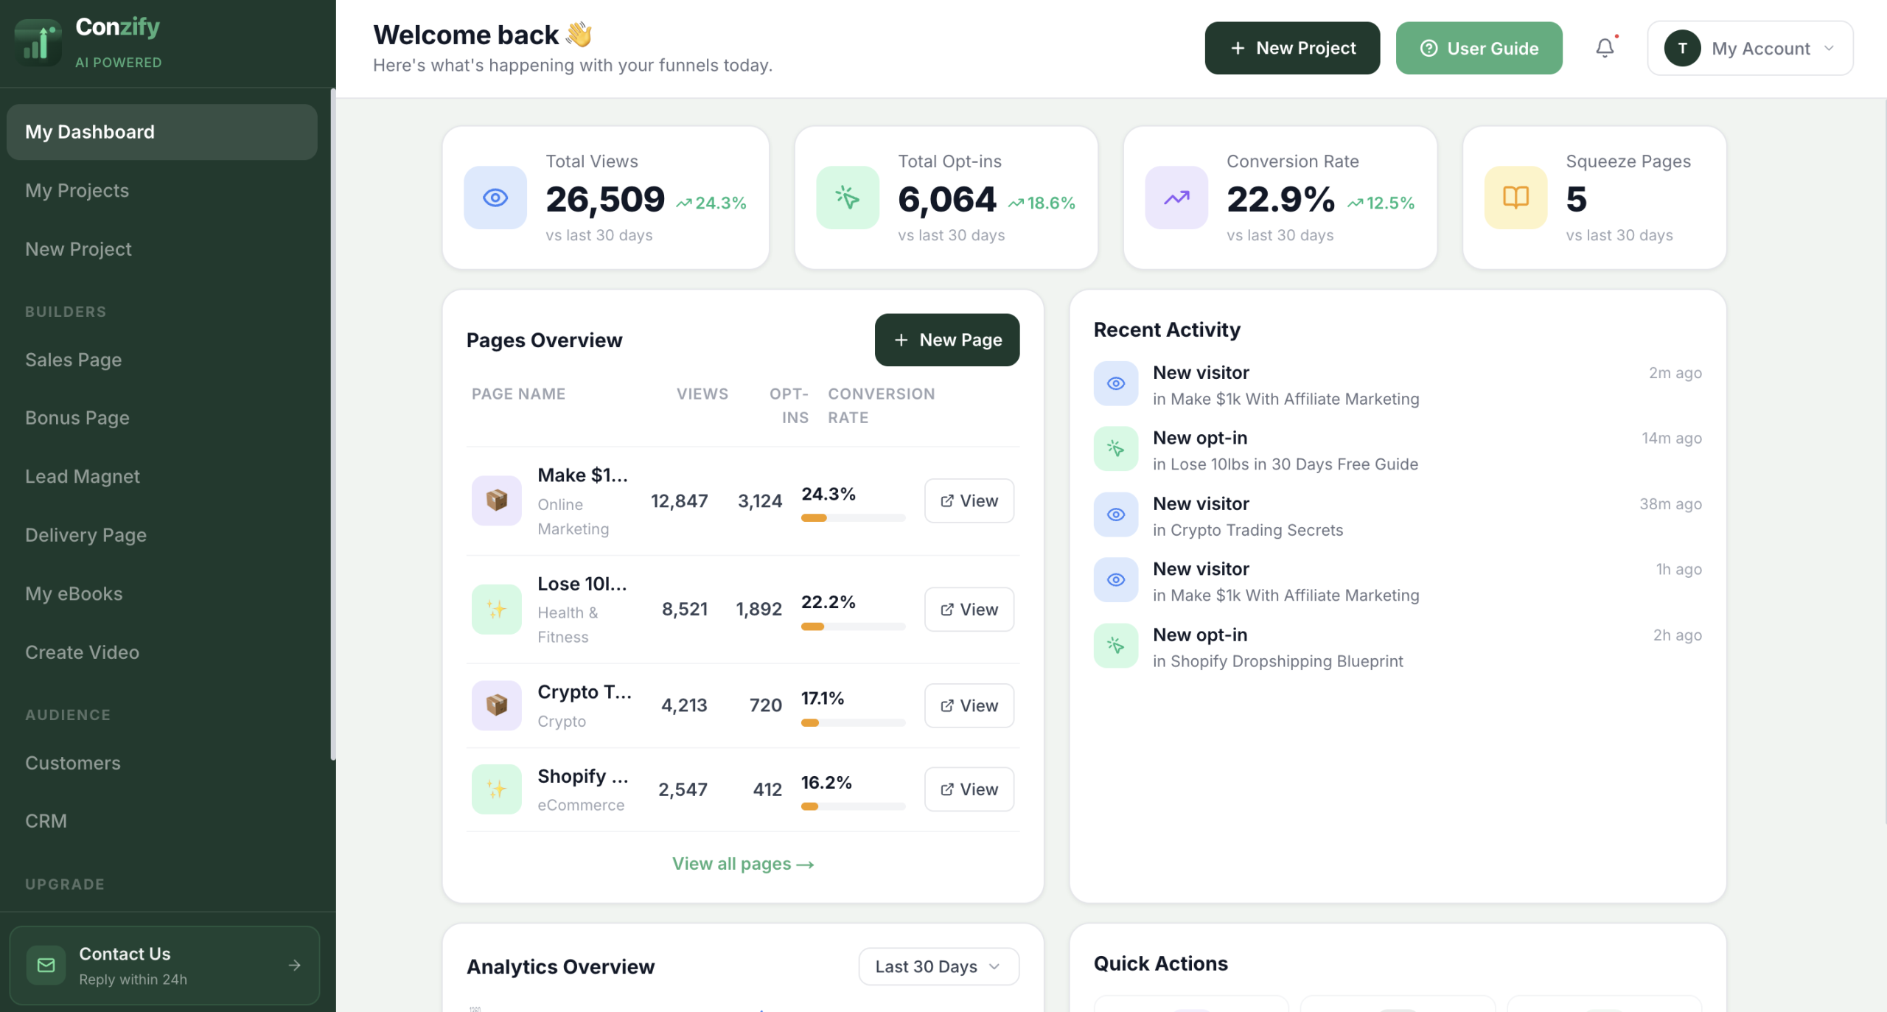
Task: Click the 1,892 opt-ins cell
Action: click(x=758, y=610)
